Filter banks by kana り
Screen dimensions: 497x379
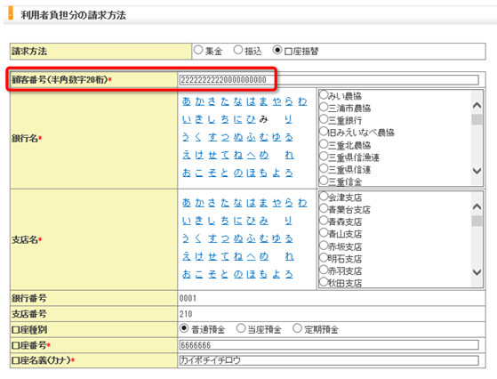click(288, 119)
